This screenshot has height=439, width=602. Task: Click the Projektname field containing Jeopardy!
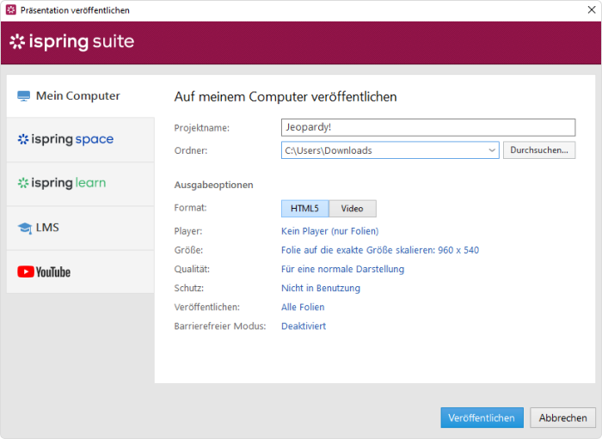coord(428,127)
